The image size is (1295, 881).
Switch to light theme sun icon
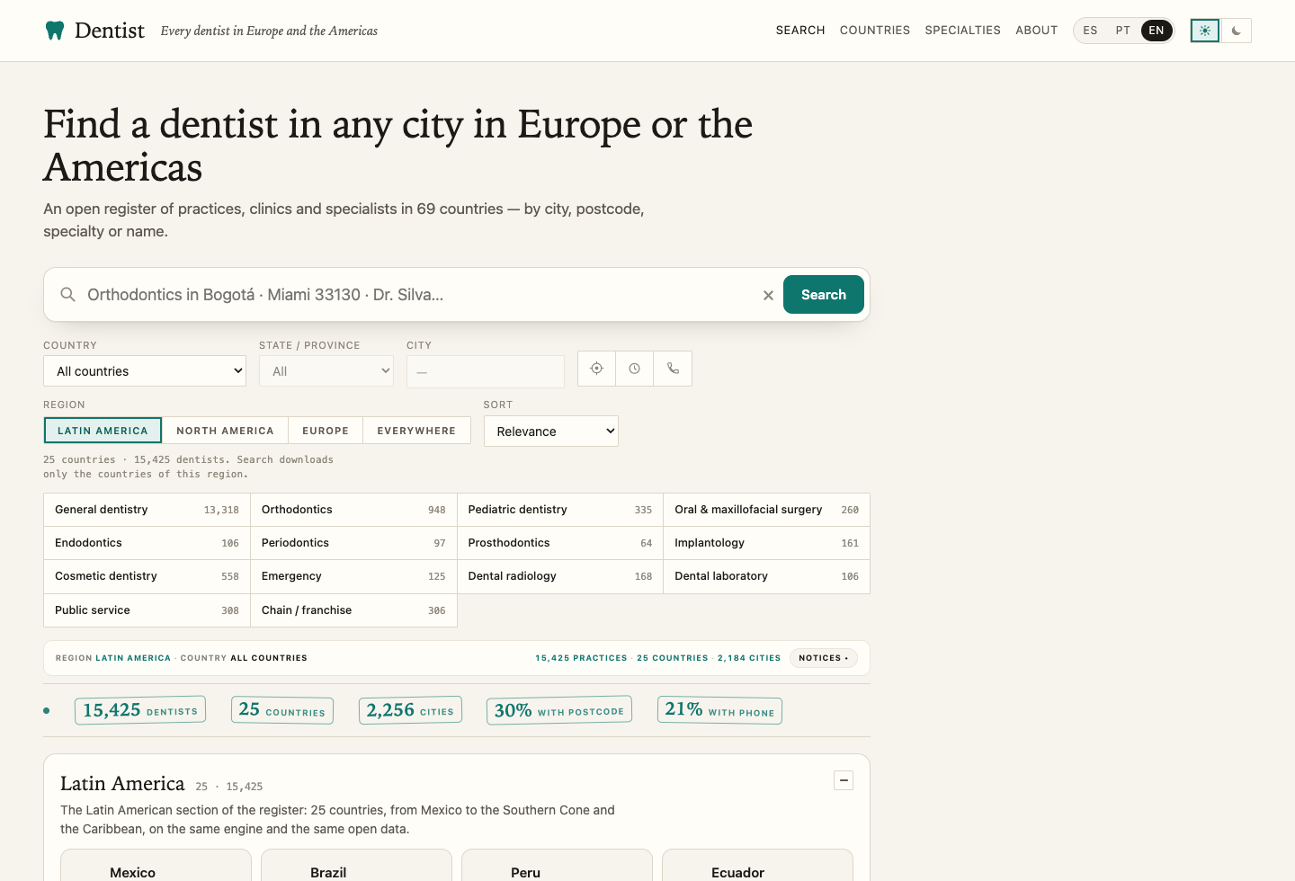1205,31
